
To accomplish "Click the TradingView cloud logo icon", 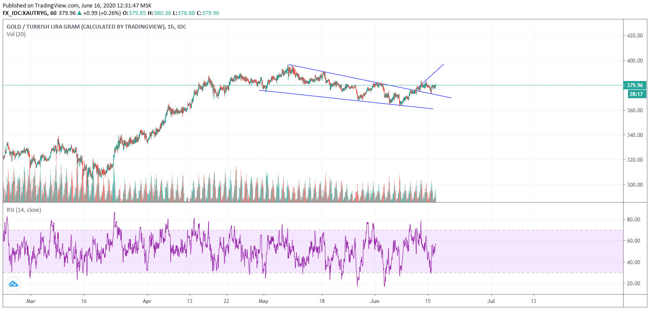I will (12, 284).
